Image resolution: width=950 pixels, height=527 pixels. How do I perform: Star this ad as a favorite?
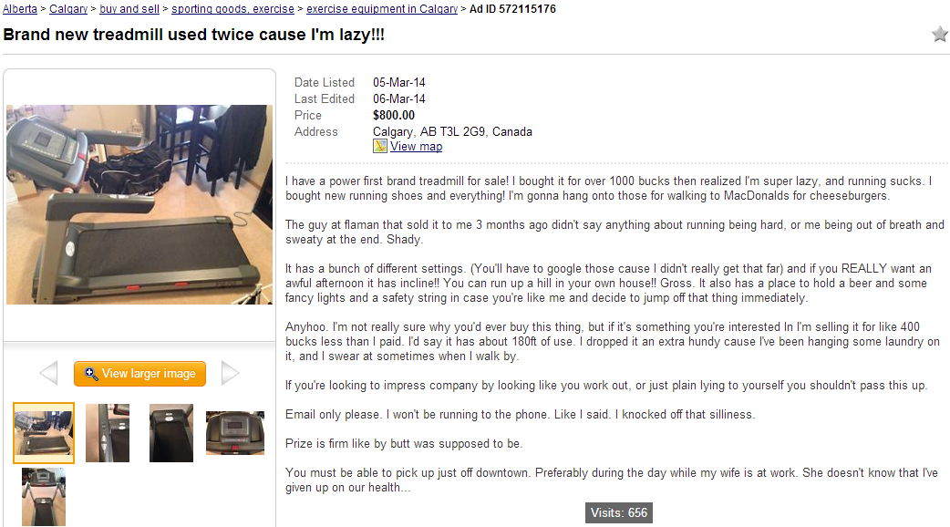coord(939,35)
